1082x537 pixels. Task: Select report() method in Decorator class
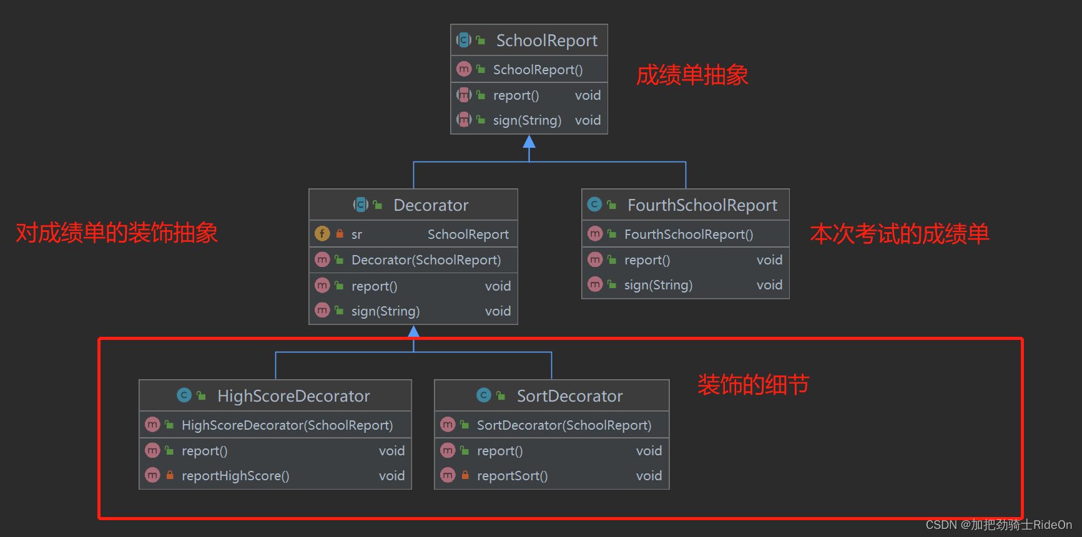point(413,286)
